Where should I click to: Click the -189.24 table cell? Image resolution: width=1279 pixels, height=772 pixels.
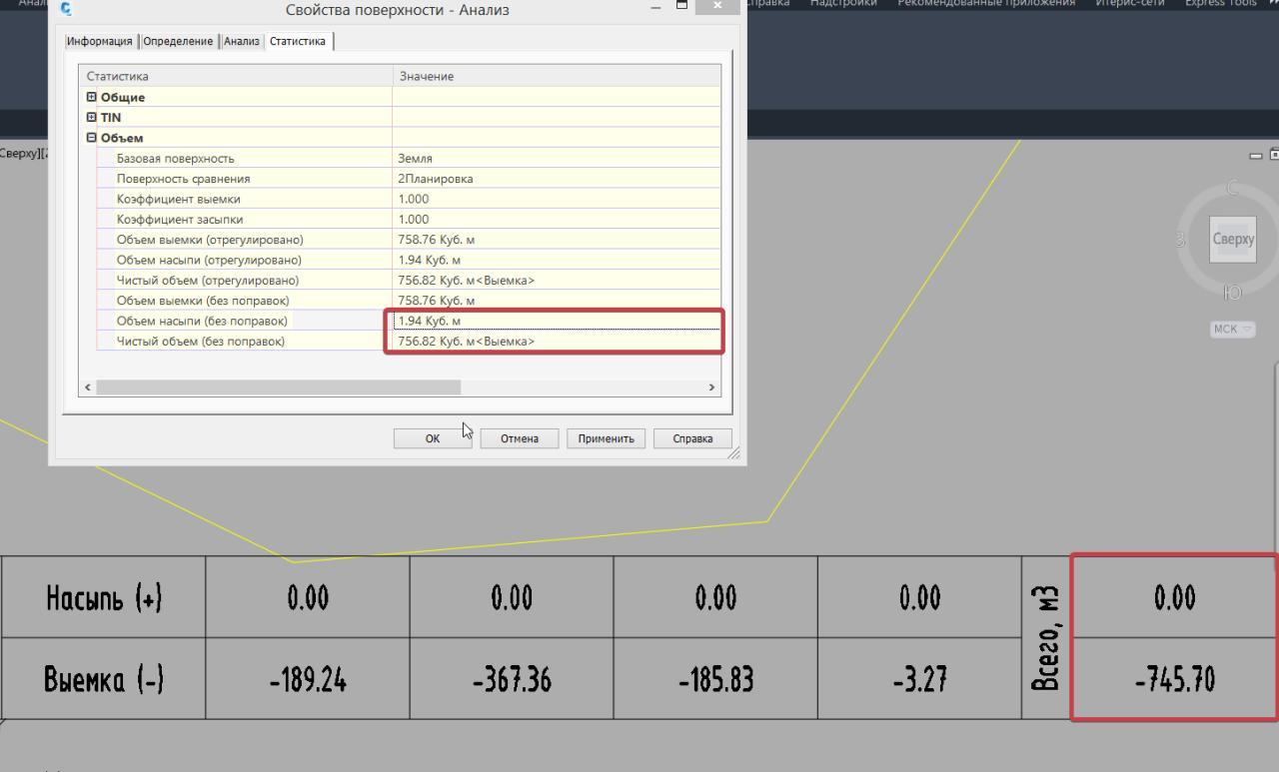[308, 679]
